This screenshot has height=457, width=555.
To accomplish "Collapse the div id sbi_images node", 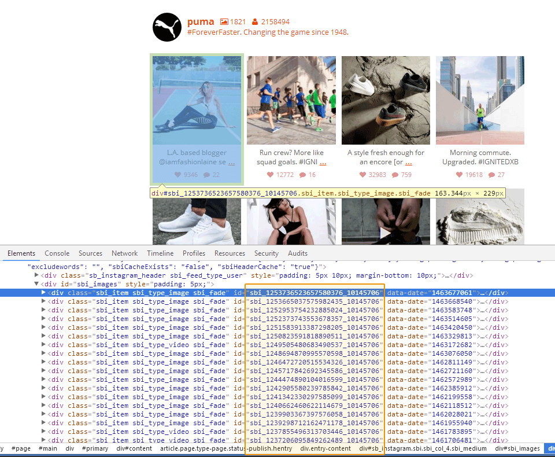I will coord(37,284).
